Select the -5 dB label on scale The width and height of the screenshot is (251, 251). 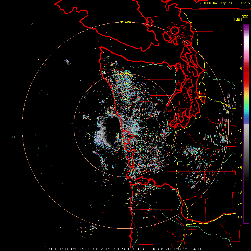(x=240, y=180)
